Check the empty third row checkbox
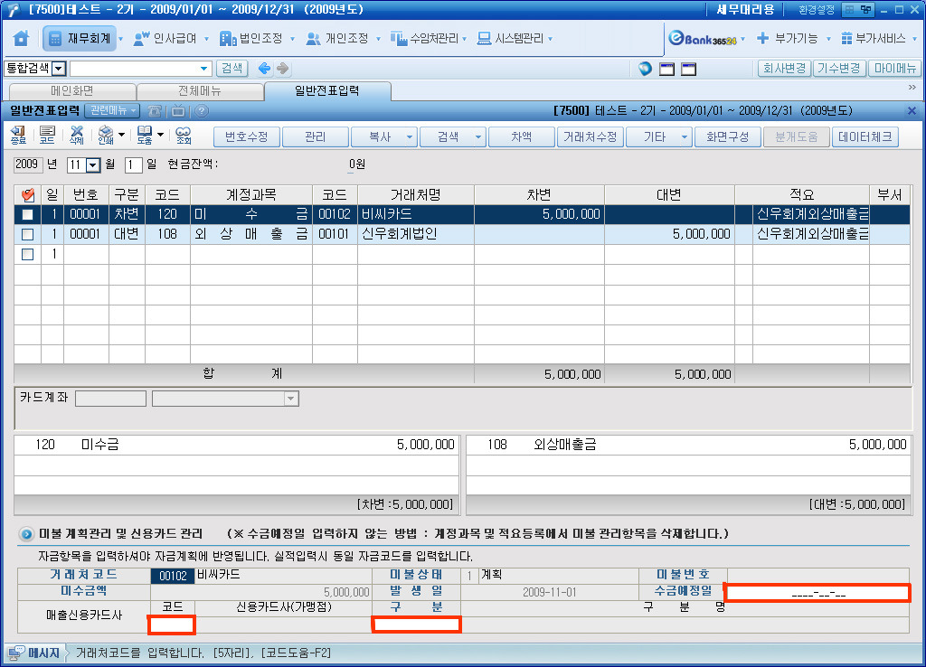This screenshot has height=667, width=926. pos(27,254)
